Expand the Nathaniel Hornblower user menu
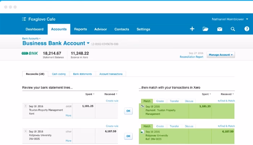 point(230,19)
